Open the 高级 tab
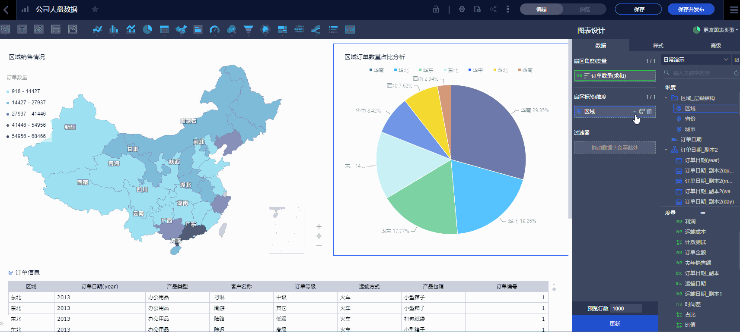The image size is (740, 332). point(716,45)
